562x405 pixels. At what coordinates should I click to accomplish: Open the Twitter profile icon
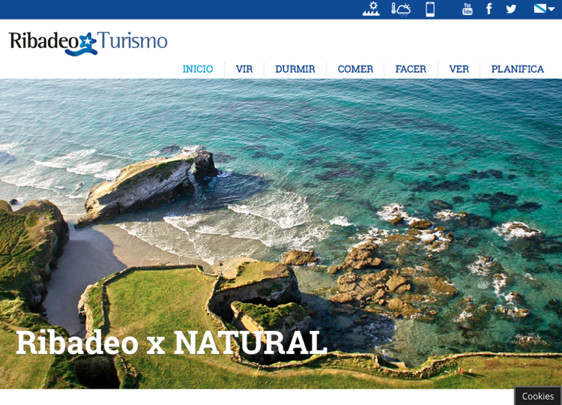[x=511, y=8]
